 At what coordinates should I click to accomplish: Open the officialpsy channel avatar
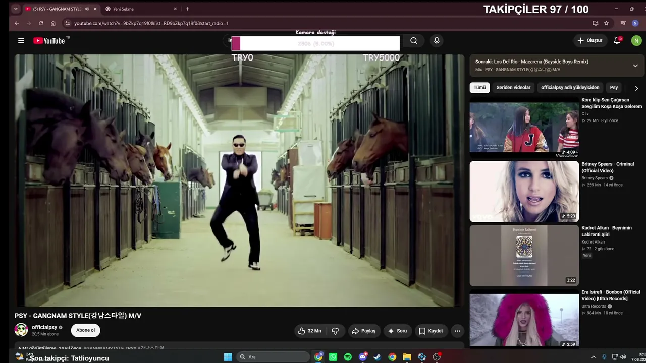(x=21, y=330)
